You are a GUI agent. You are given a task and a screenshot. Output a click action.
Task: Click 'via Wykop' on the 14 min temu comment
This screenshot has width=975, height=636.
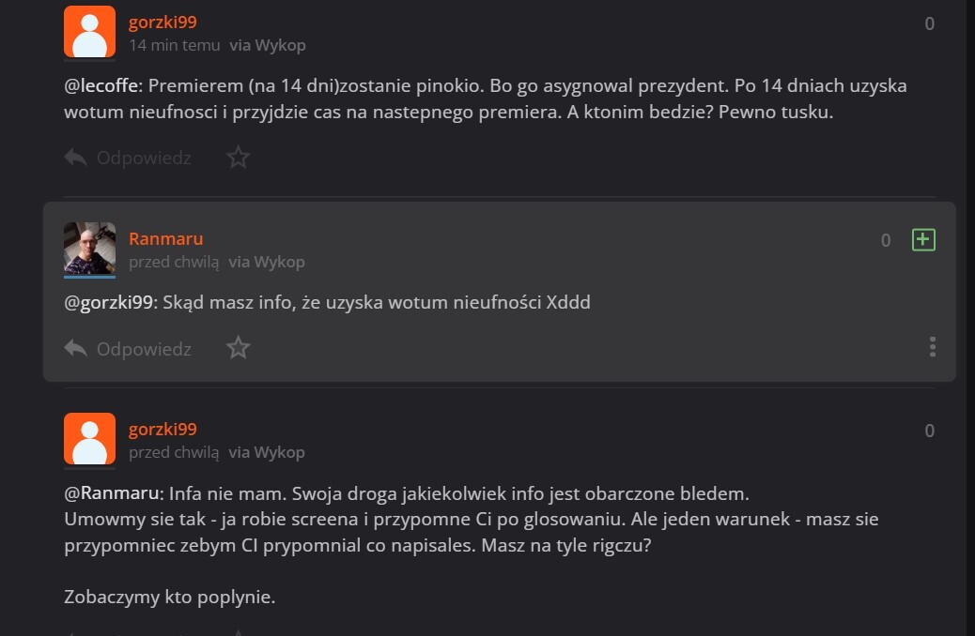[x=268, y=45]
